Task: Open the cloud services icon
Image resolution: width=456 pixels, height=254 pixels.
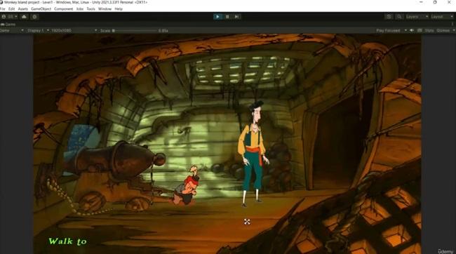Action: (24, 17)
